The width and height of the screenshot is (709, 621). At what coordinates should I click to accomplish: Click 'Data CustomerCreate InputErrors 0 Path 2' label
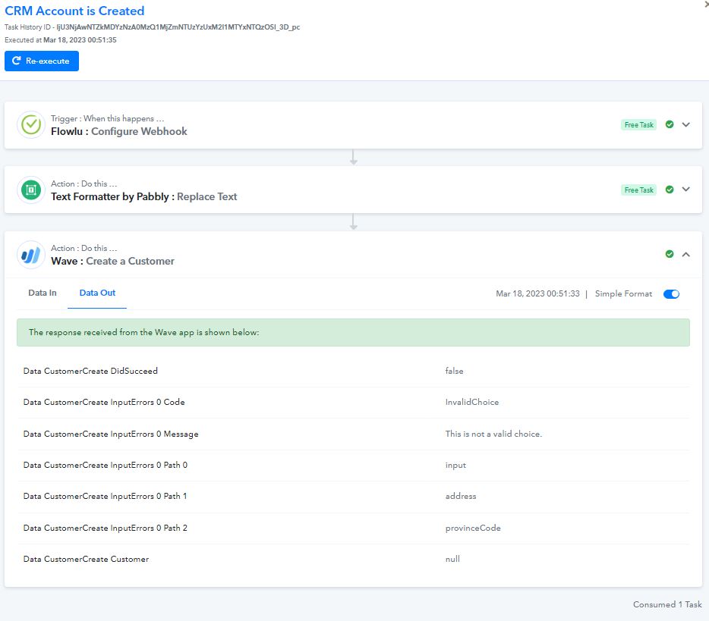(106, 528)
